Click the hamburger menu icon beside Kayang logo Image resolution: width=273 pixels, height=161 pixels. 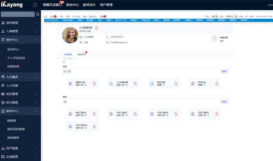[x=35, y=5]
